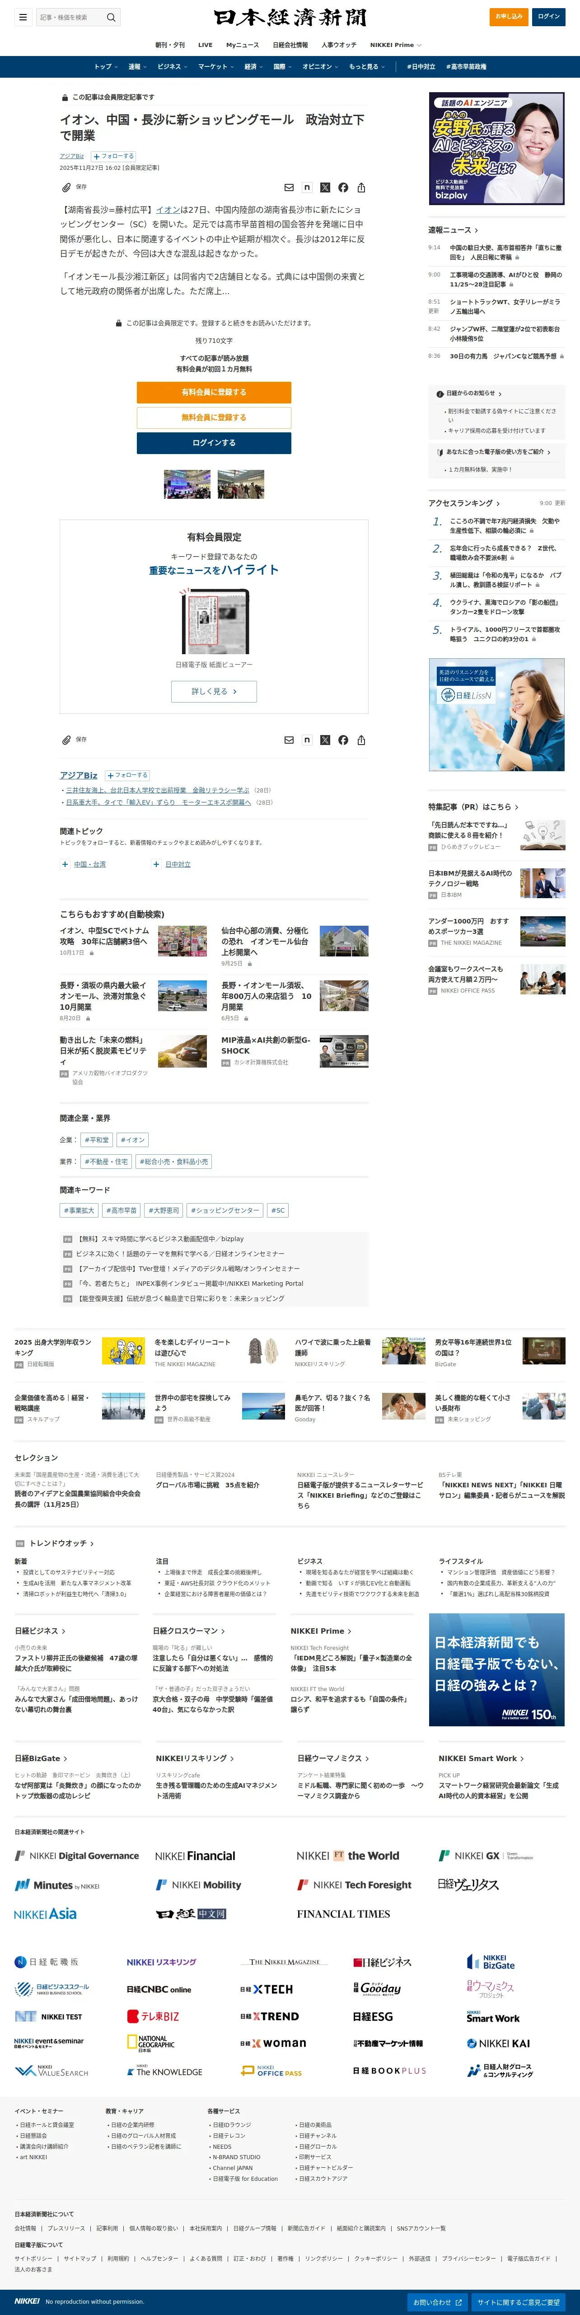Expand the オピニオン nav dropdown

(320, 66)
